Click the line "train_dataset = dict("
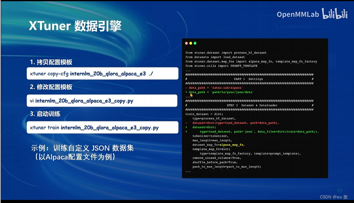Image resolution: width=354 pixels, height=203 pixels. coord(204,114)
